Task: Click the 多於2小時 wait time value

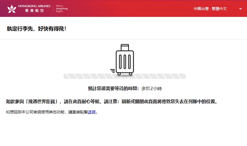Action: click(151, 89)
